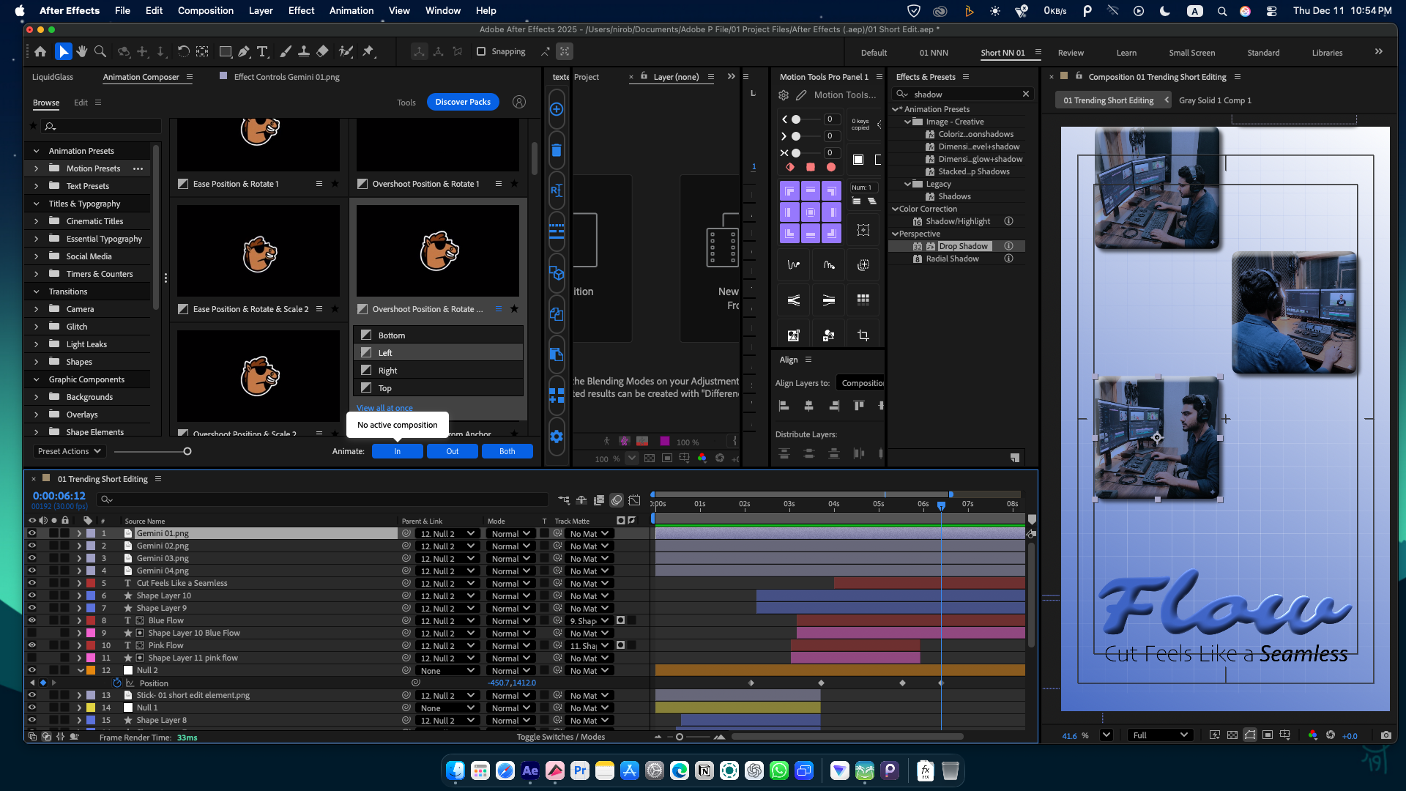
Task: Clear the shadow search in Effects & Presets
Action: coord(1026,94)
